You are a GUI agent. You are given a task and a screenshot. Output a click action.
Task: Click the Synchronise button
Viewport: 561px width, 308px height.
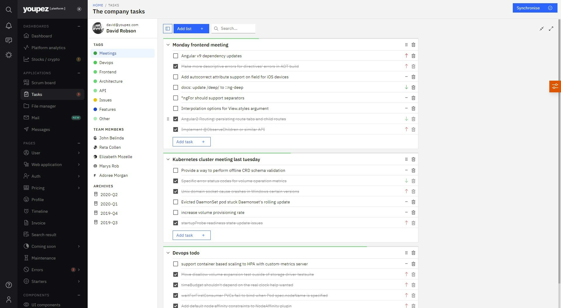534,8
